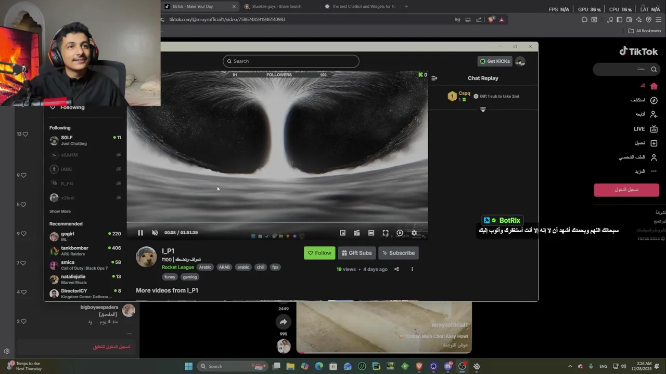Viewport: 666px width, 374px height.
Task: Pause the Kick video playback
Action: [x=140, y=233]
